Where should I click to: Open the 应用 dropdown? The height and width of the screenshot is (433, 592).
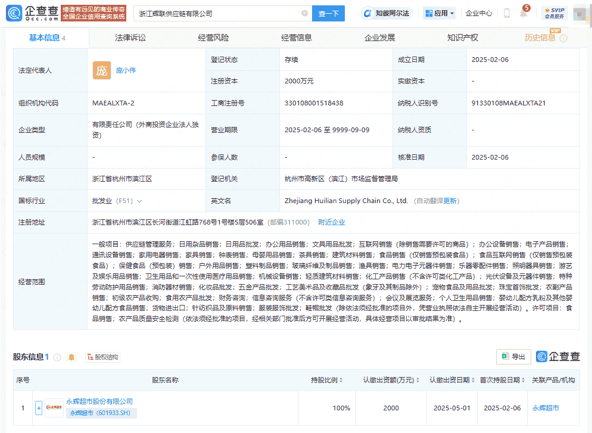point(439,13)
